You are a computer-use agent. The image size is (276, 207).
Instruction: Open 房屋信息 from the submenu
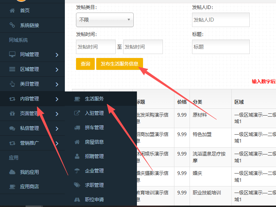pyautogui.click(x=94, y=142)
